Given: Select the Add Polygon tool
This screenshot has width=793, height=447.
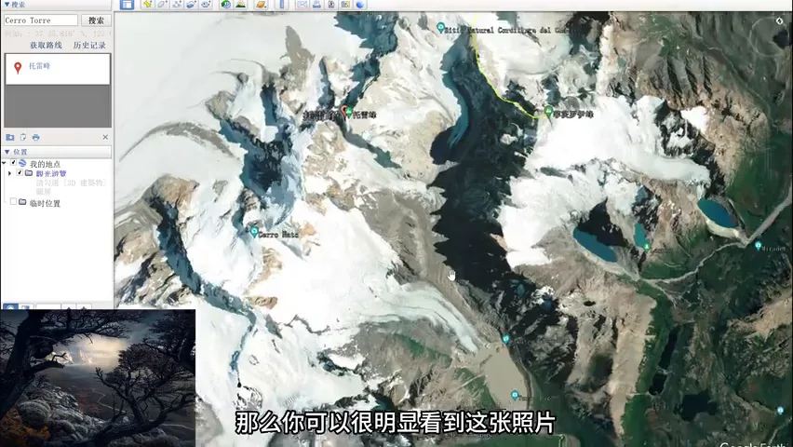Looking at the screenshot, I should (162, 5).
